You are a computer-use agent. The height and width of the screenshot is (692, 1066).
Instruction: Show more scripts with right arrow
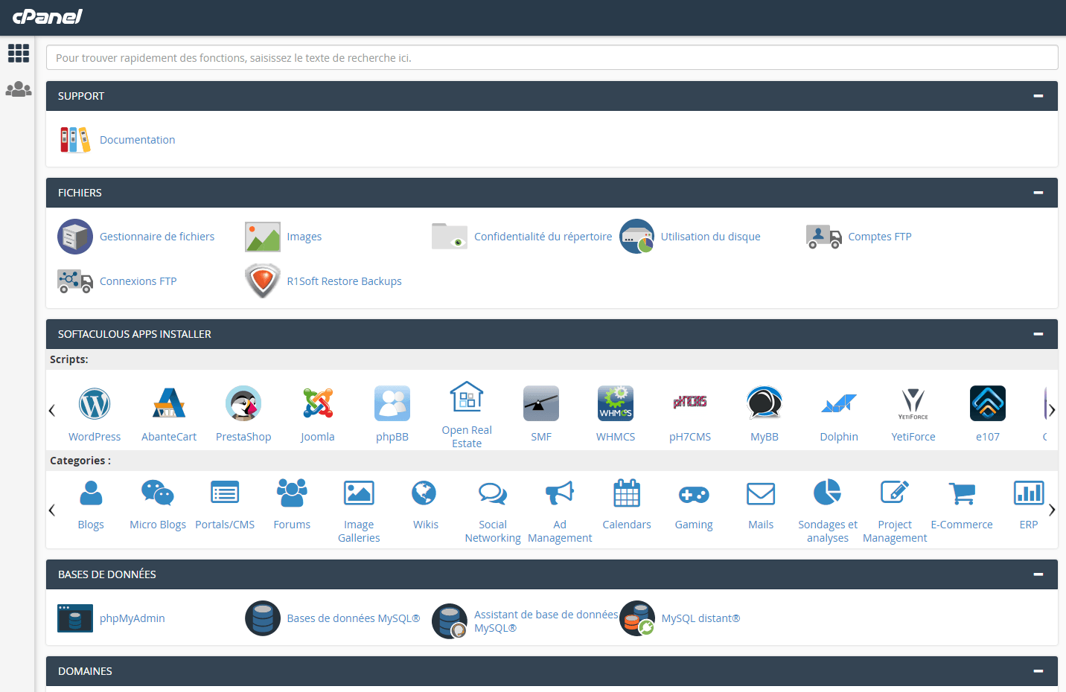click(x=1052, y=410)
